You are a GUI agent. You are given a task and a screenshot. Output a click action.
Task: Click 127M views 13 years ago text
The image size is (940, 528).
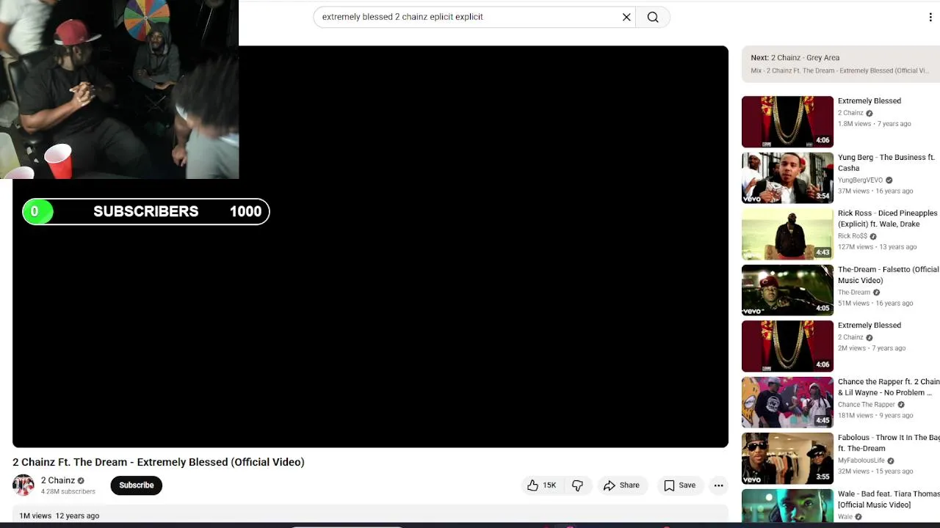click(x=877, y=247)
